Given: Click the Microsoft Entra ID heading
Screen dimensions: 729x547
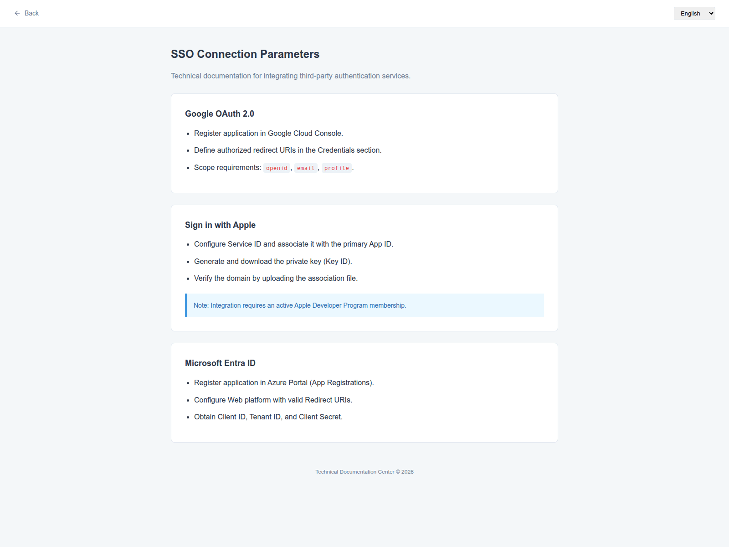Looking at the screenshot, I should 220,363.
